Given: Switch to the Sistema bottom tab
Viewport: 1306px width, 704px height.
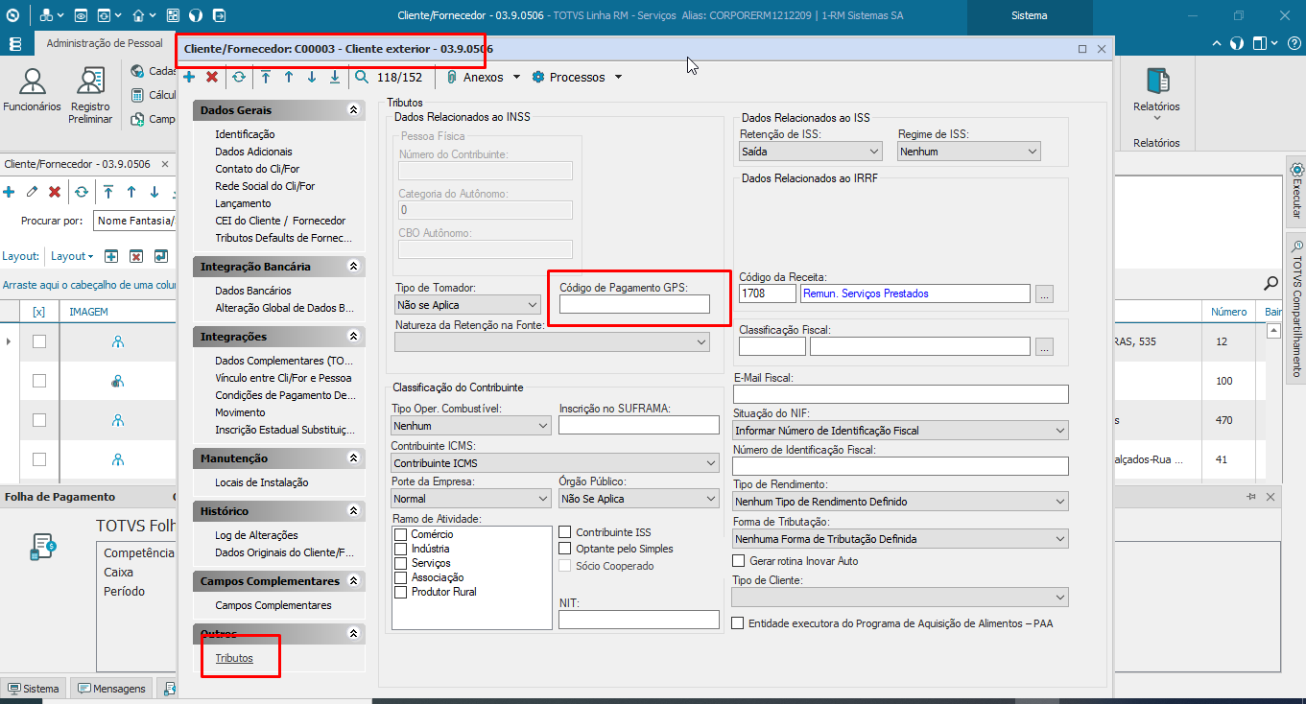Looking at the screenshot, I should tap(33, 689).
